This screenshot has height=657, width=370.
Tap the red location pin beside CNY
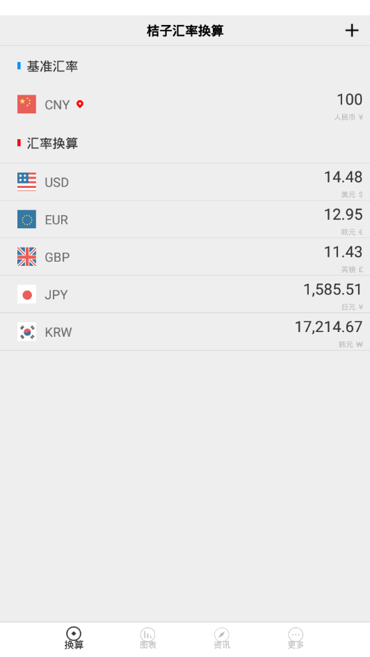click(80, 104)
